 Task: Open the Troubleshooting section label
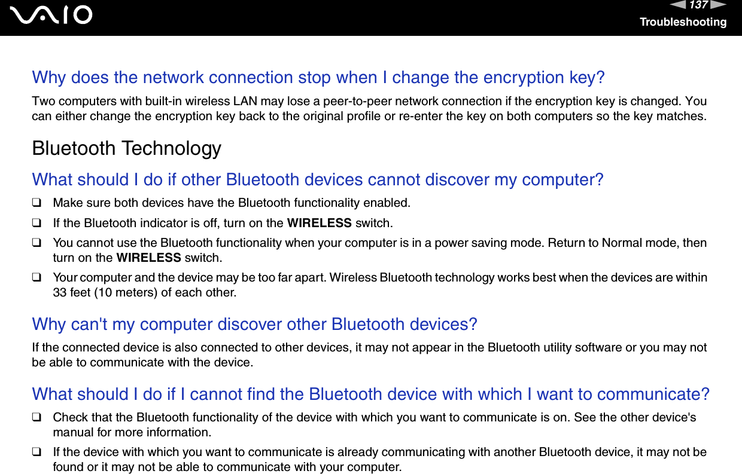683,22
